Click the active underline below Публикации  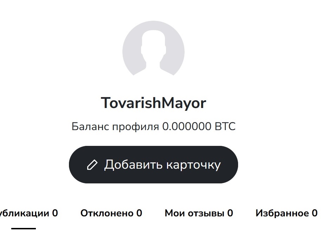coord(24,229)
